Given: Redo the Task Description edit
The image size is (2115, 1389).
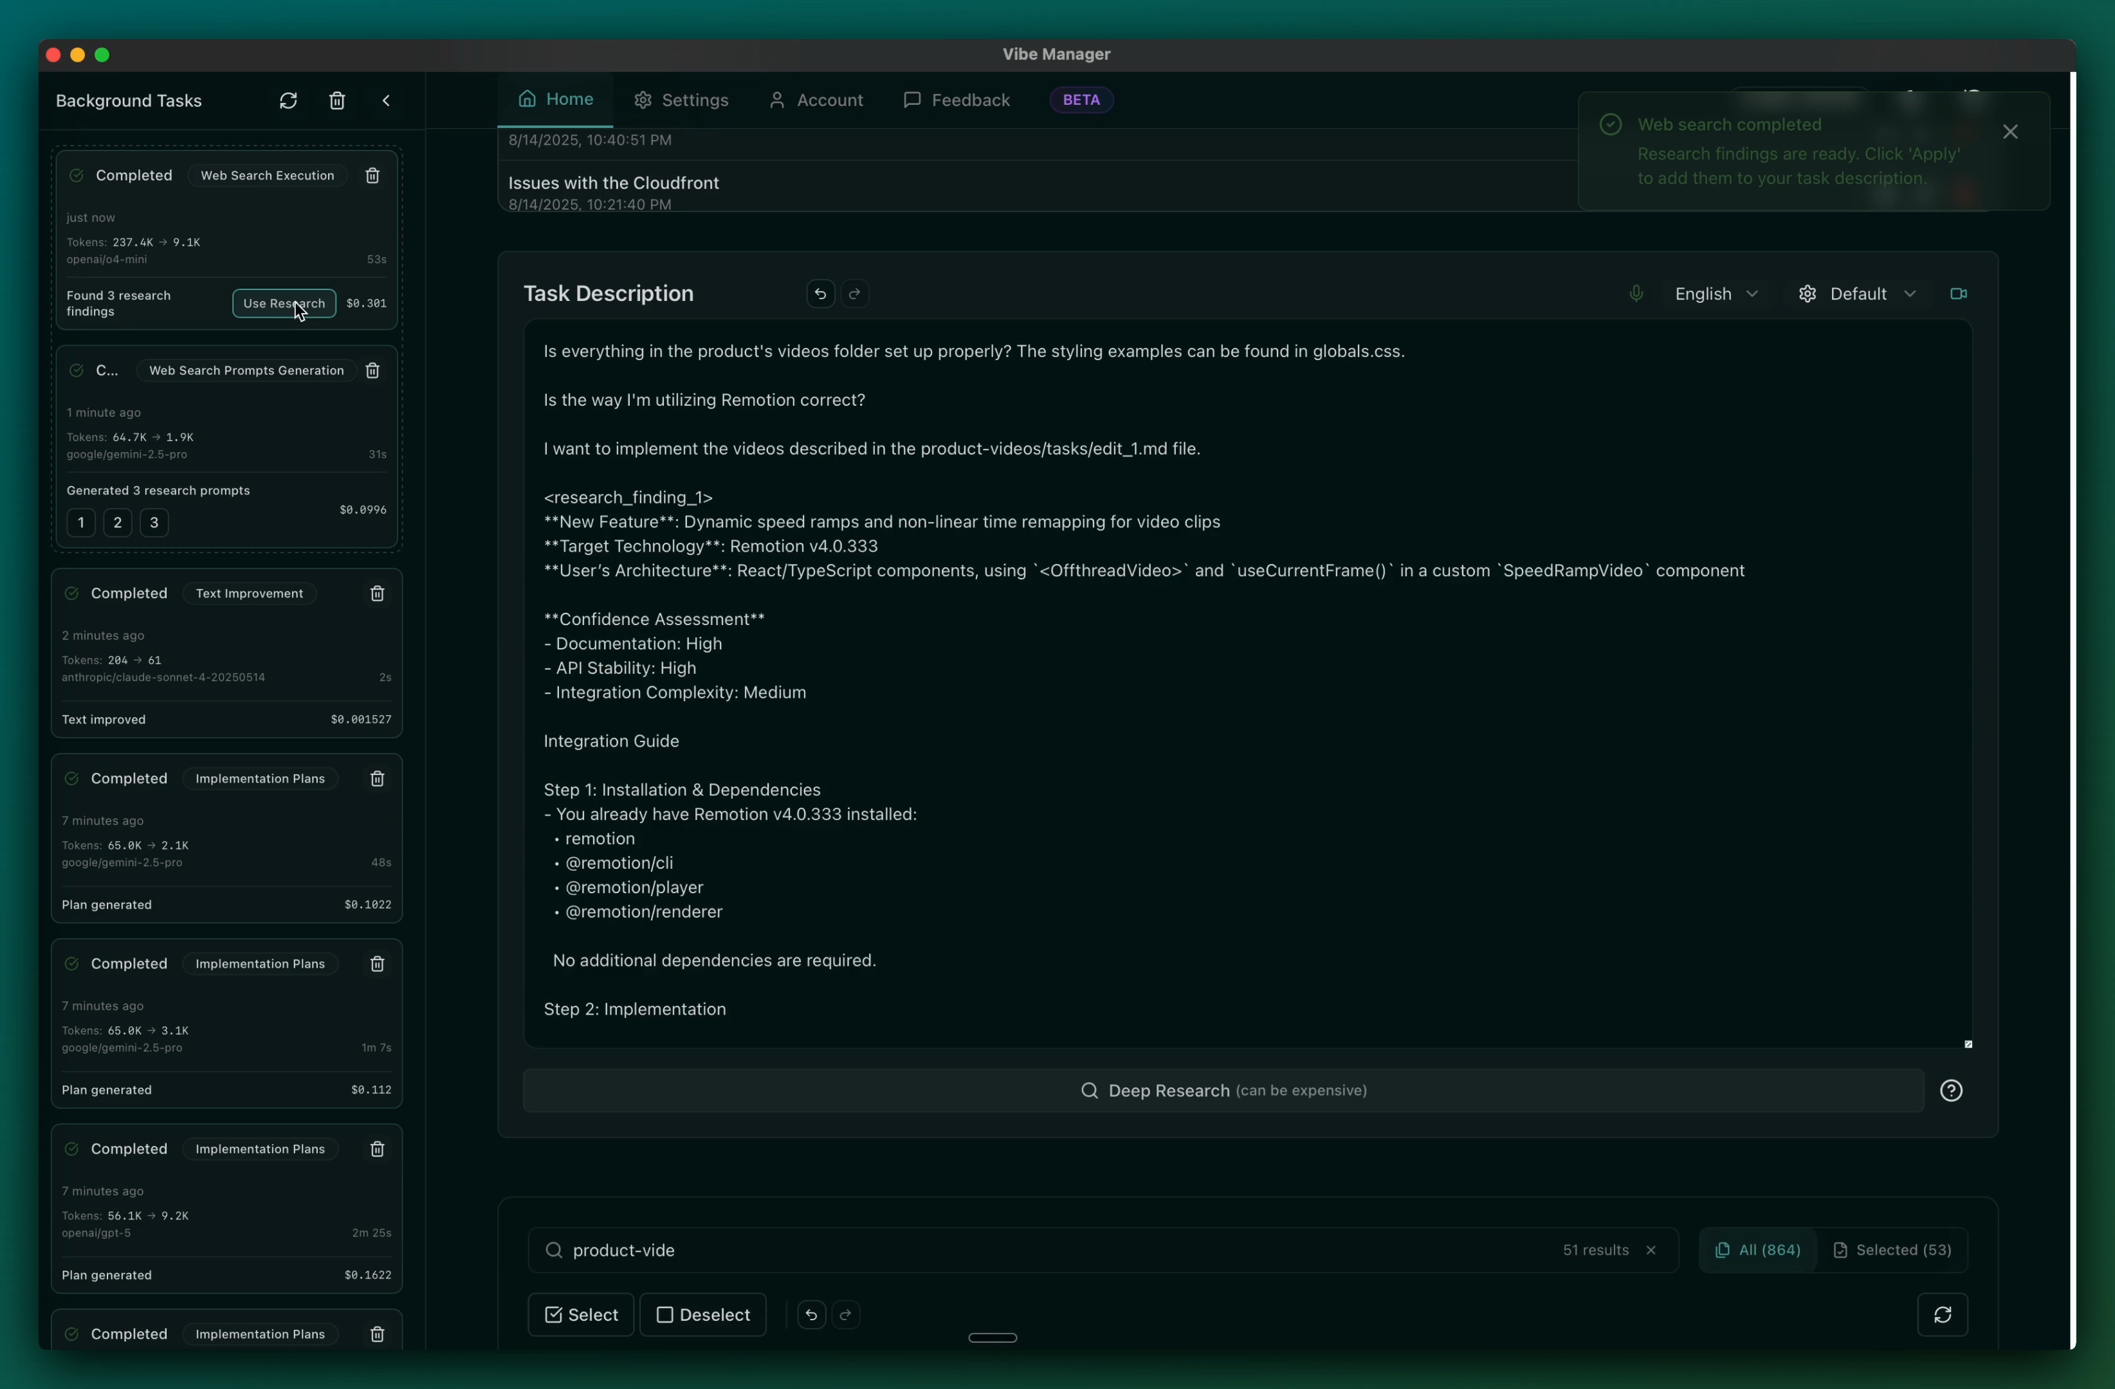Looking at the screenshot, I should [x=854, y=293].
